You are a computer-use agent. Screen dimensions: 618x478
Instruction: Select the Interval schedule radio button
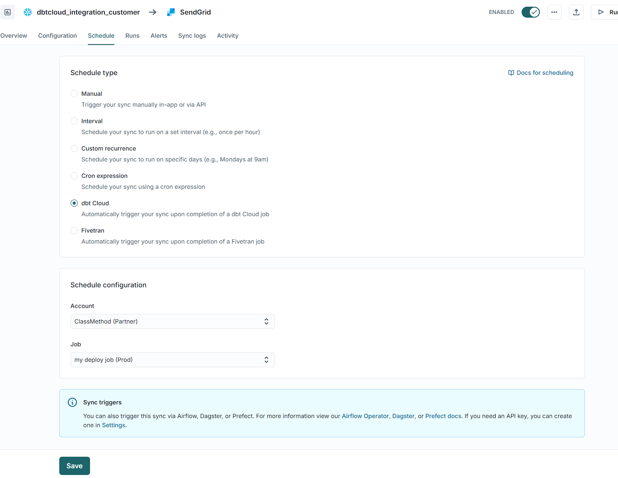74,121
